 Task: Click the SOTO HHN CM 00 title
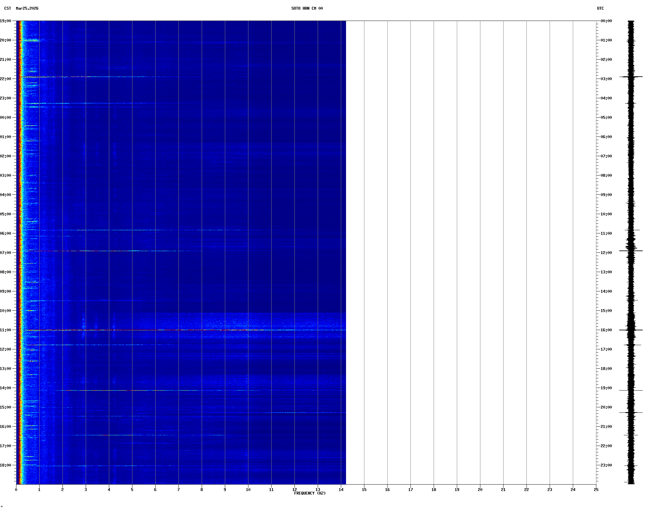[307, 8]
